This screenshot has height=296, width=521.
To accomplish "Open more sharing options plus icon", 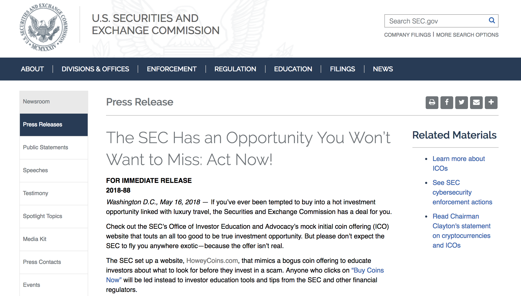I will coord(491,102).
